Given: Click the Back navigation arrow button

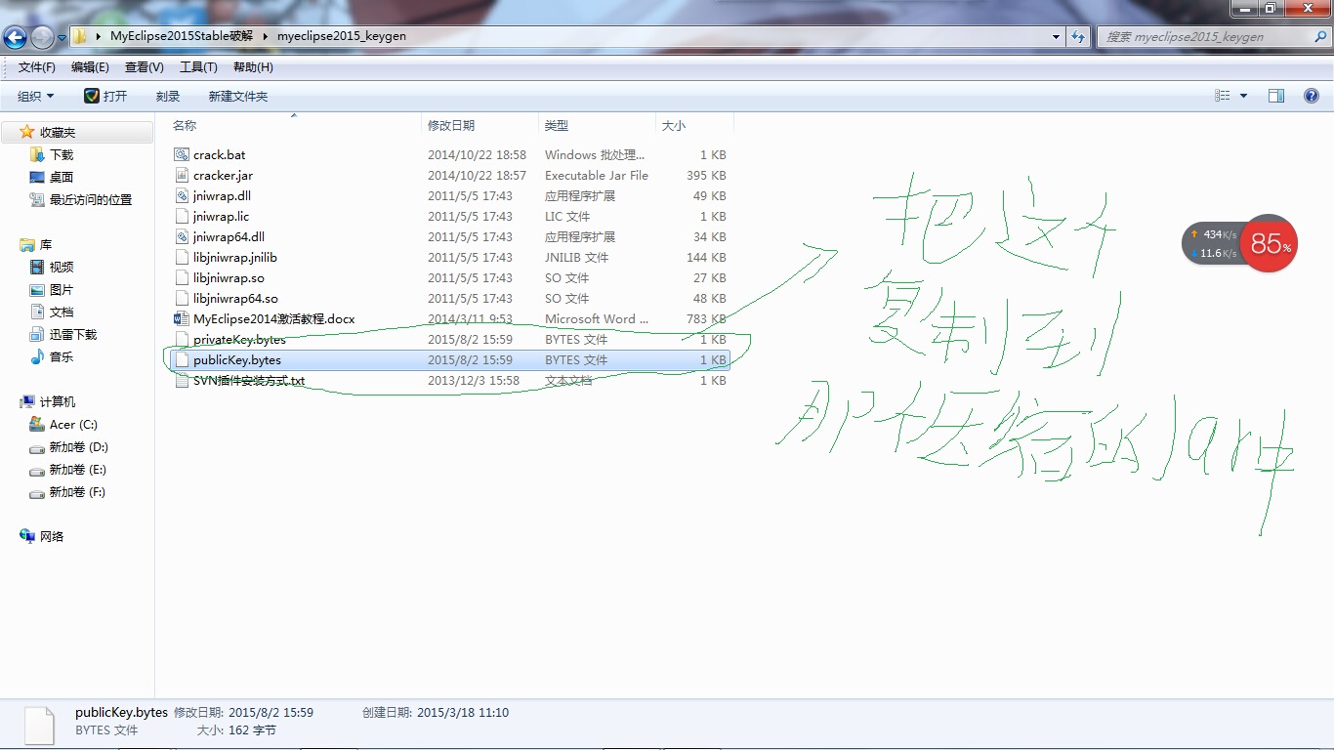Looking at the screenshot, I should tap(16, 37).
